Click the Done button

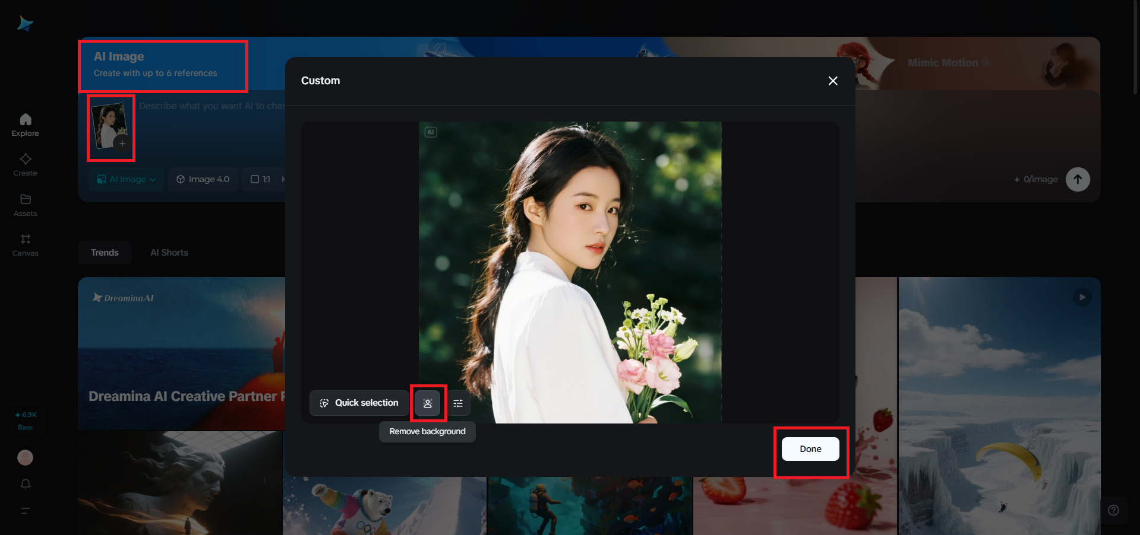point(810,449)
